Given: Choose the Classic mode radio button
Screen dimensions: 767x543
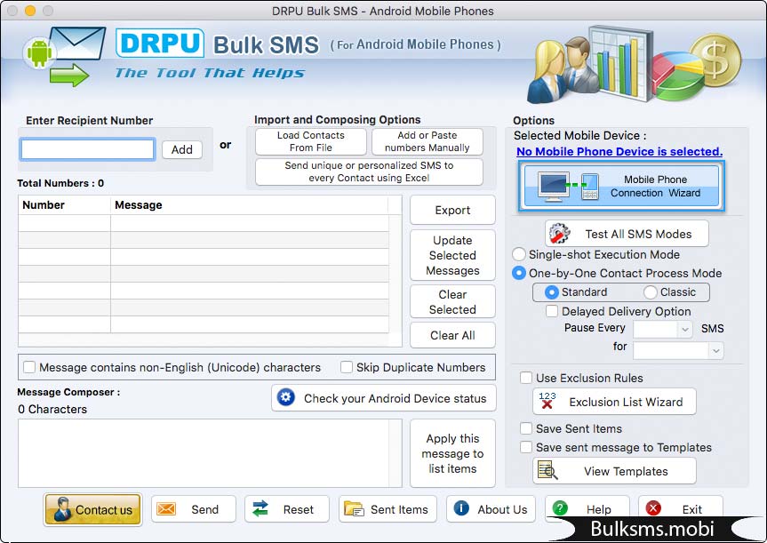Looking at the screenshot, I should click(650, 292).
